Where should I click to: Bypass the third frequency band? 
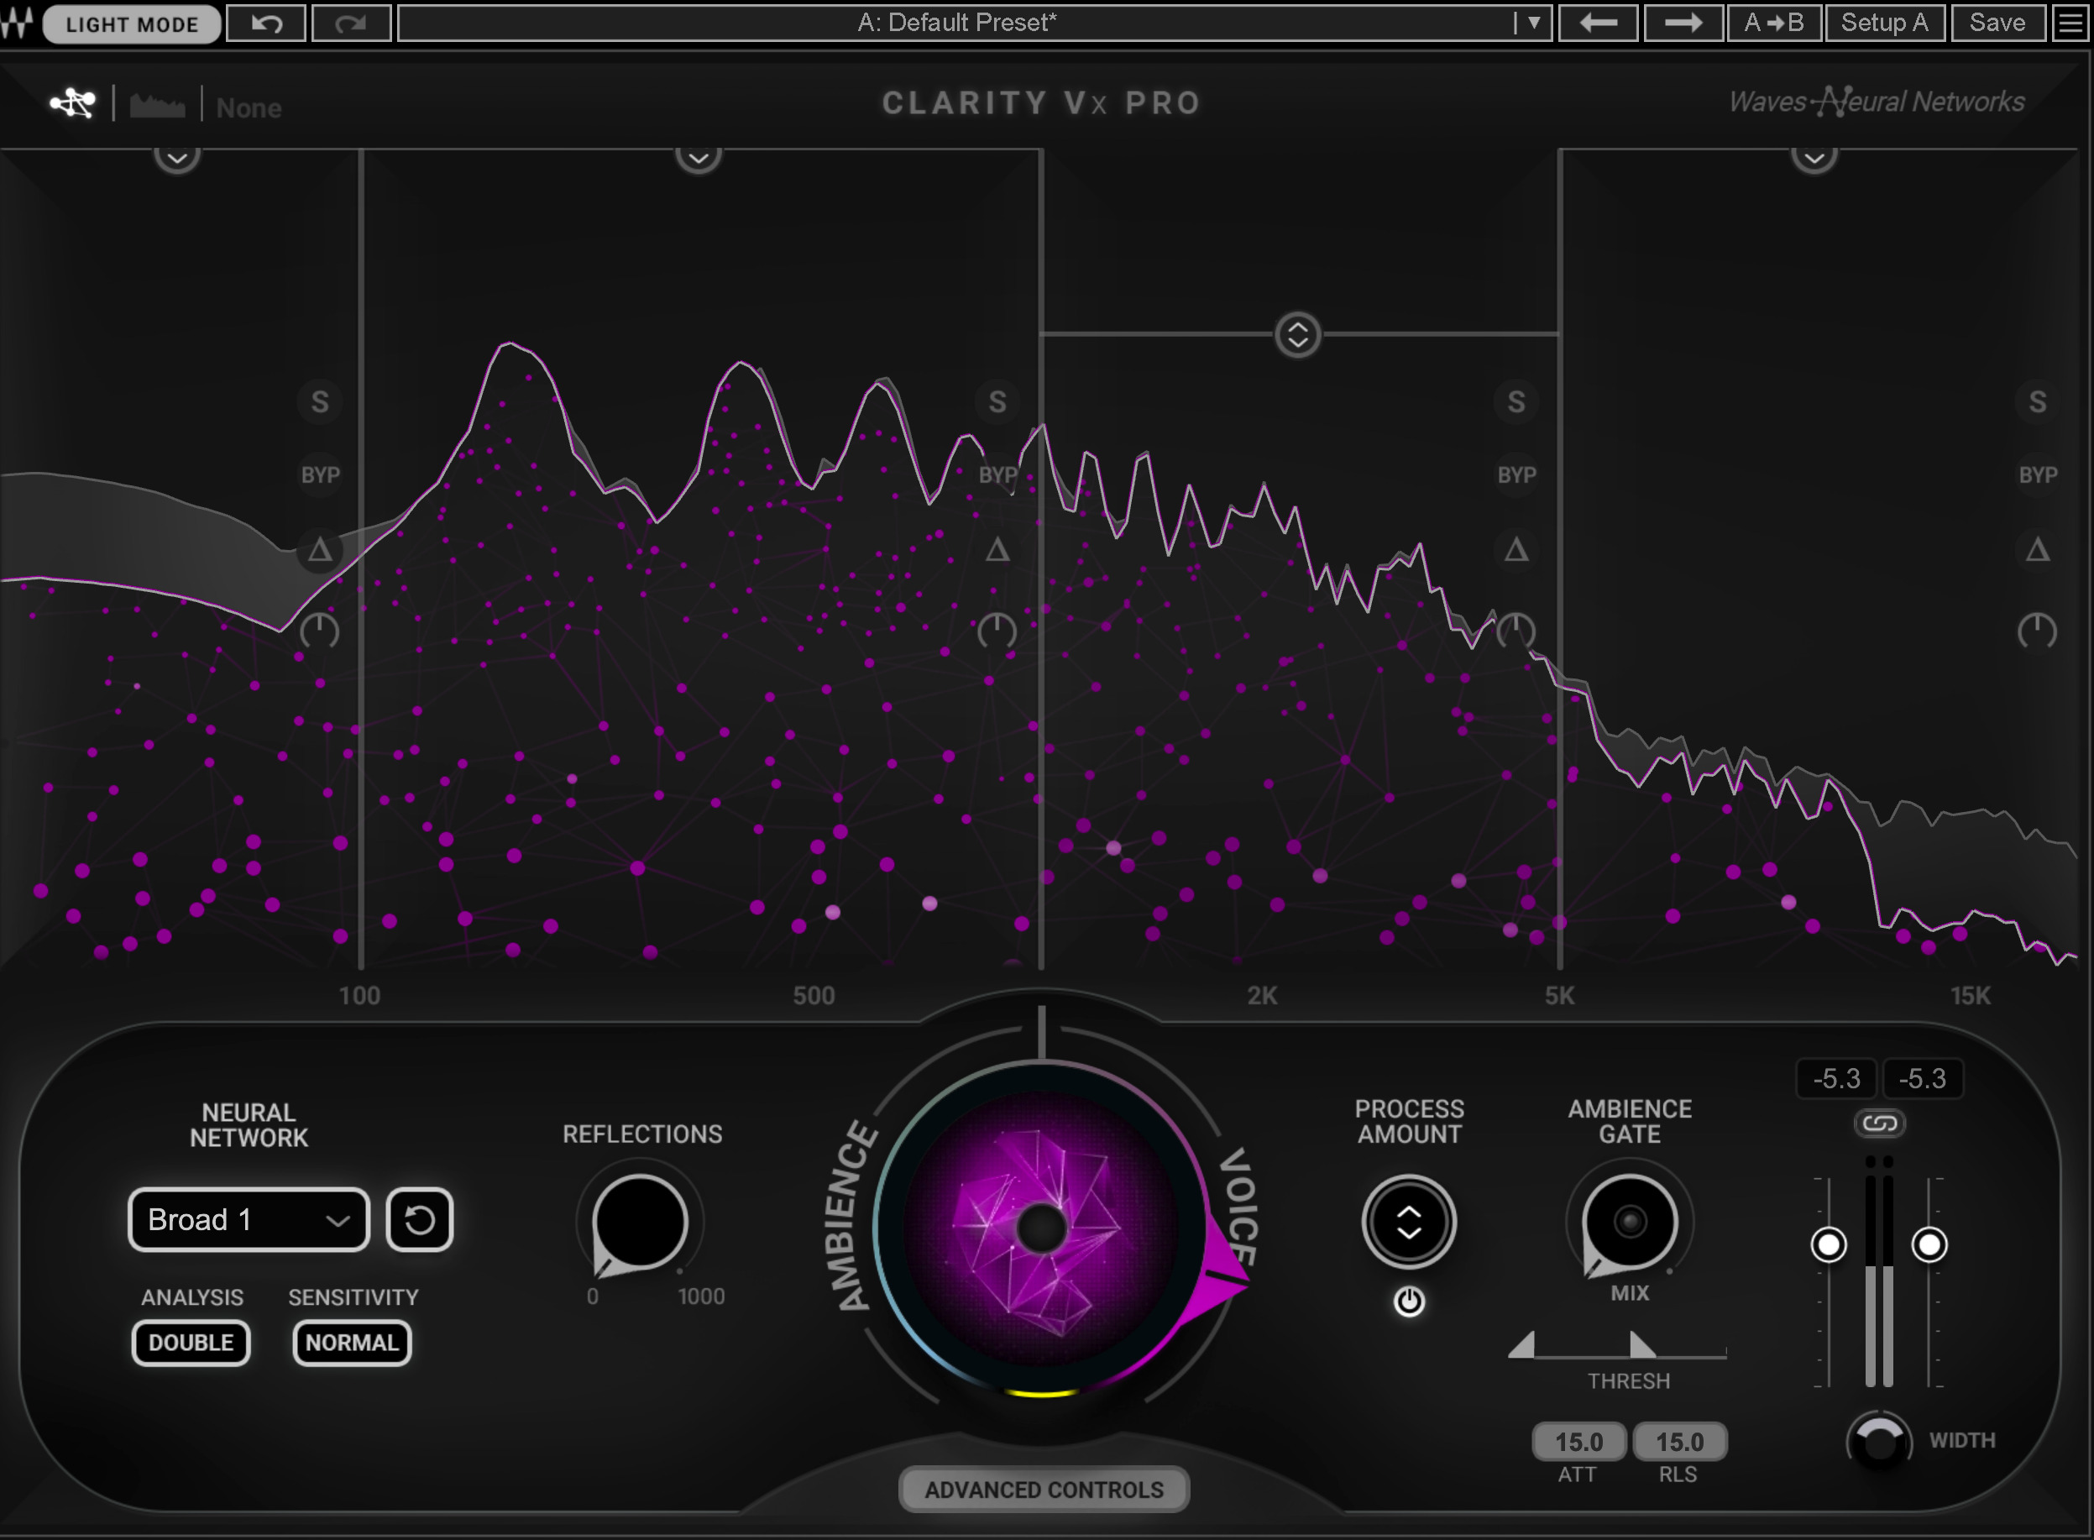(1516, 475)
